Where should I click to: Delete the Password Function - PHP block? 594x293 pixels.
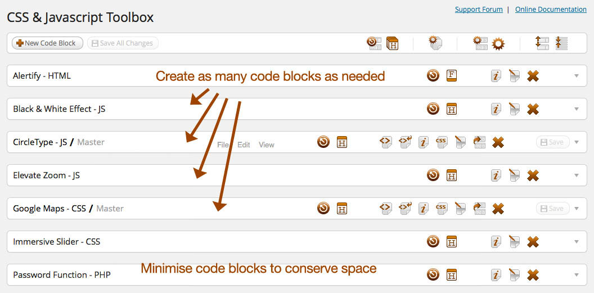[533, 275]
